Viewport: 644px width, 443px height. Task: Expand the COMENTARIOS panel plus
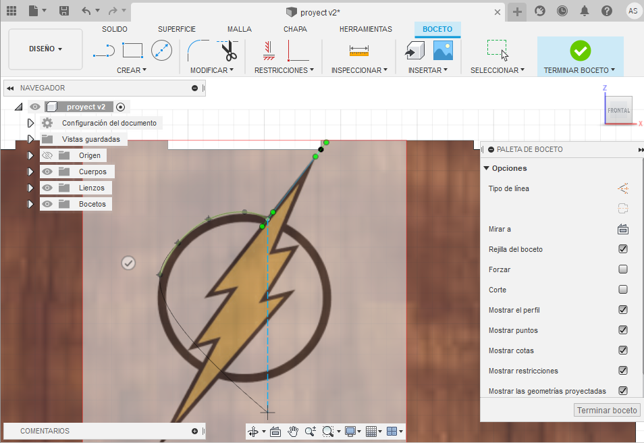tap(194, 431)
